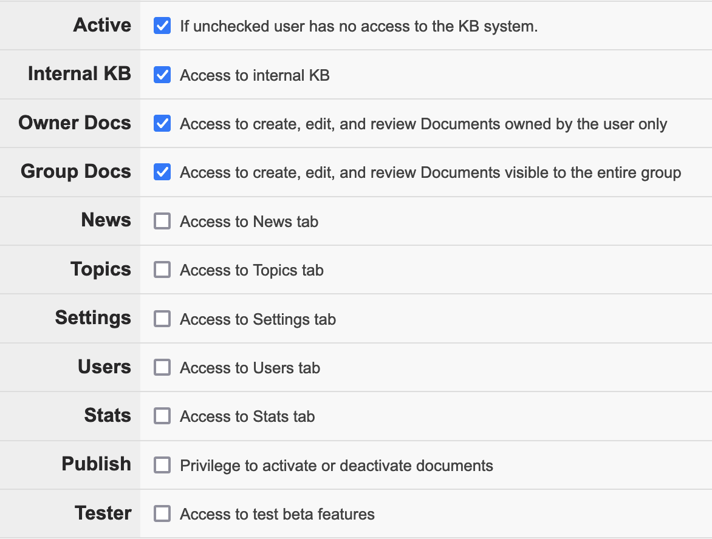712x539 pixels.
Task: Click text 'Access to internal KB'
Action: [x=255, y=75]
